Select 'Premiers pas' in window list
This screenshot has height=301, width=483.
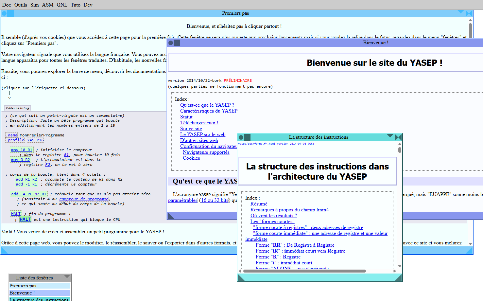pos(40,286)
